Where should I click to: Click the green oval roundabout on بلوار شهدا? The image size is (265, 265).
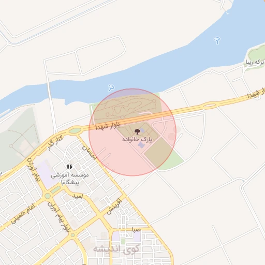pyautogui.click(x=75, y=130)
